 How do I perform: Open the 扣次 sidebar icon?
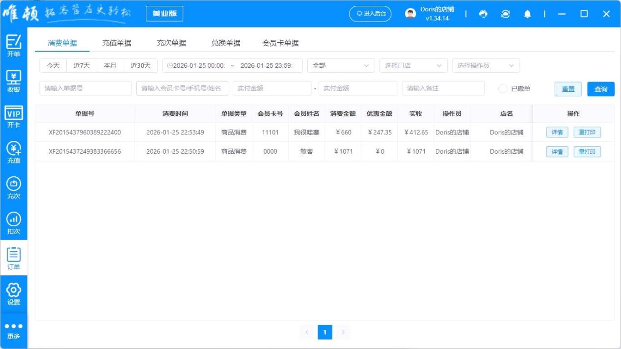point(14,223)
